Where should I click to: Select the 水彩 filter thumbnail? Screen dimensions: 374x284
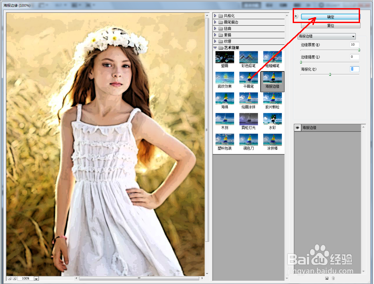[273, 119]
